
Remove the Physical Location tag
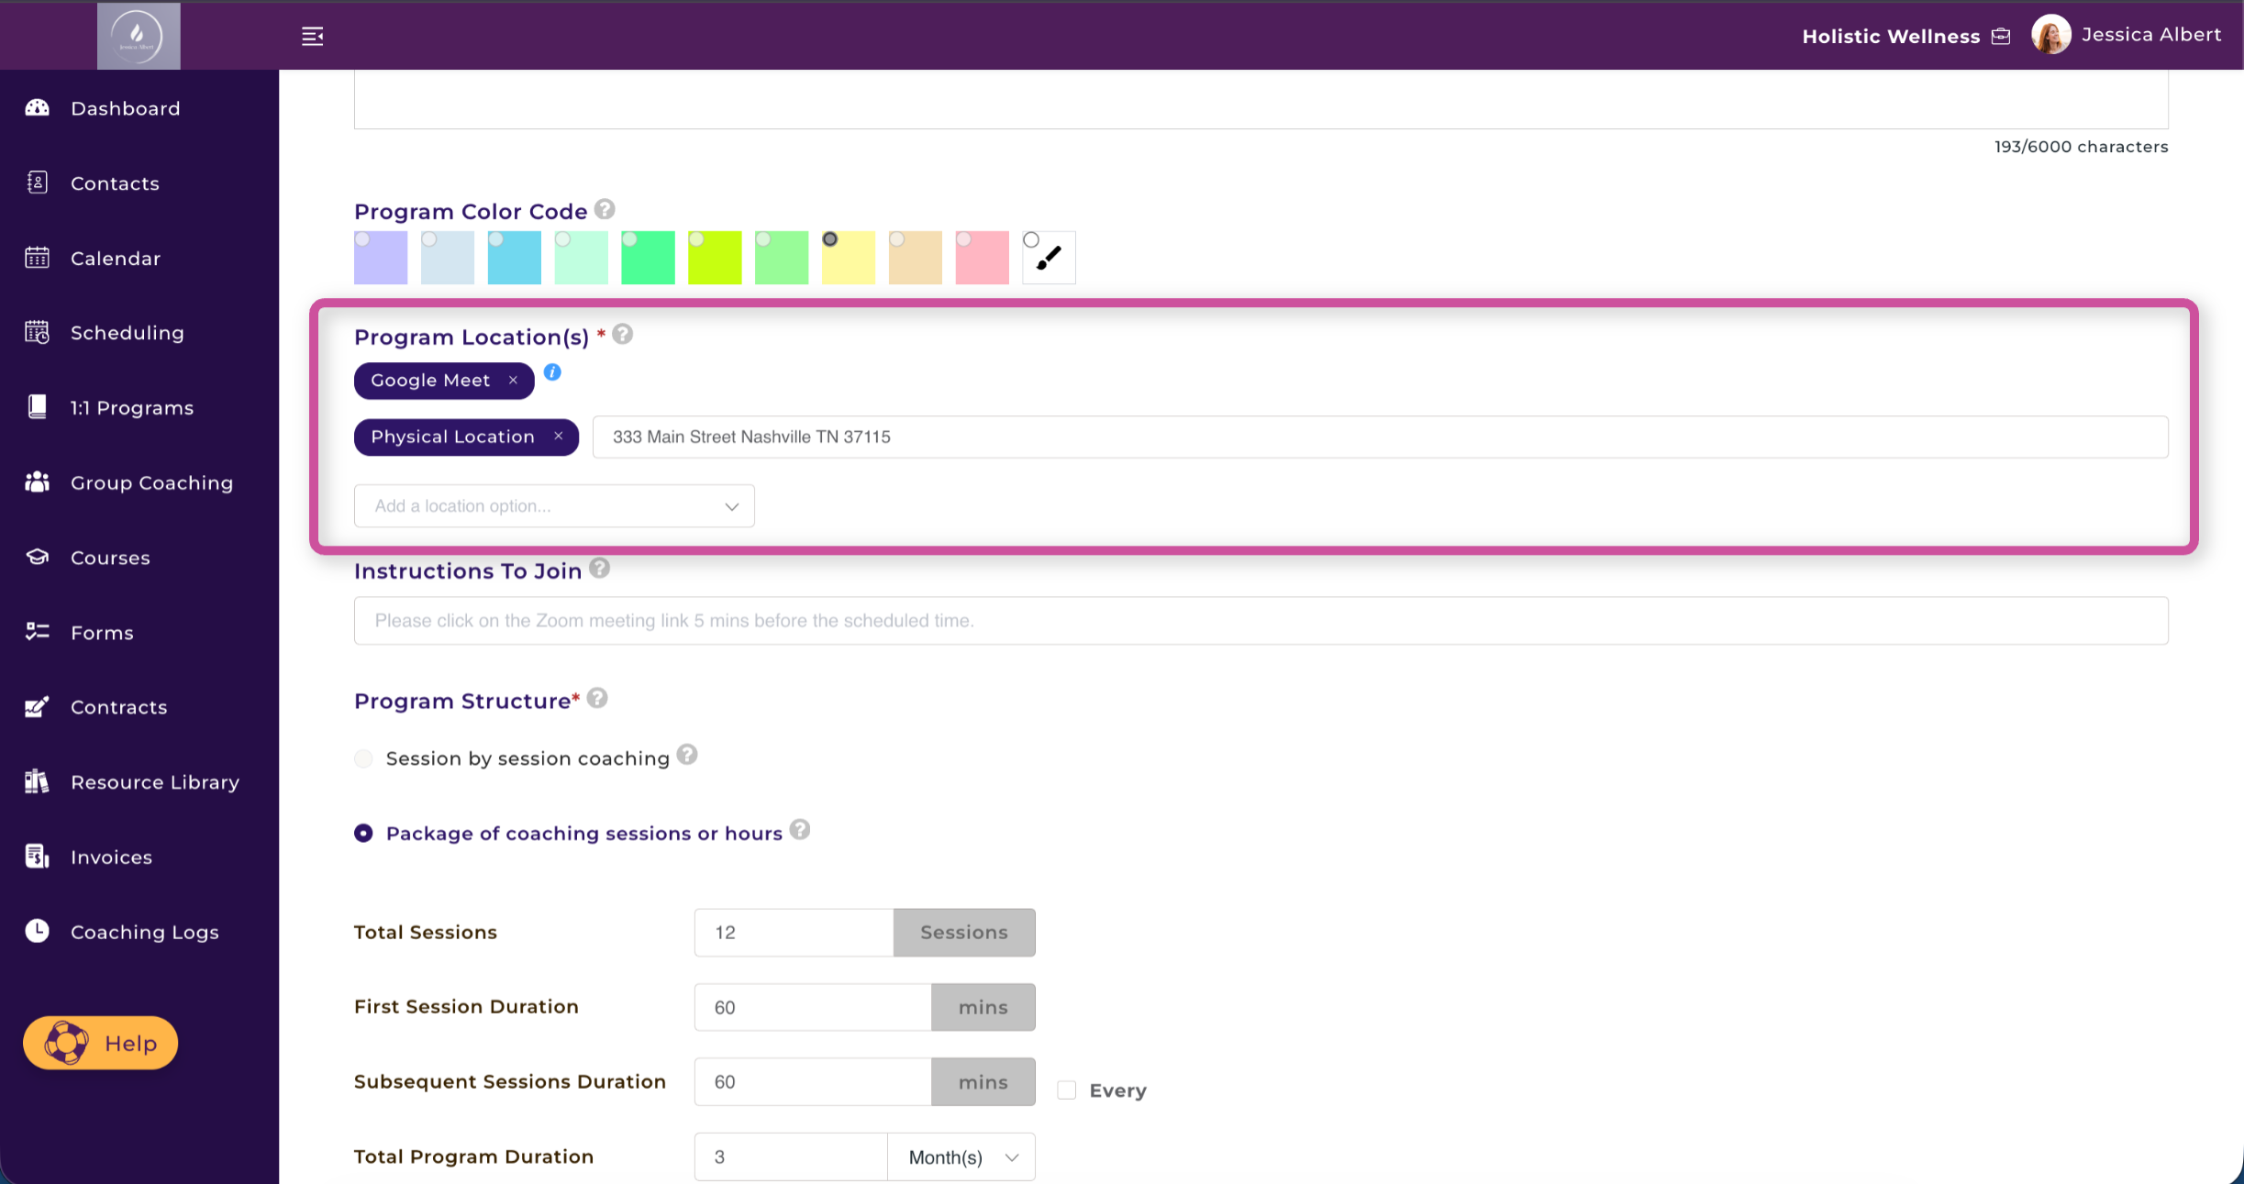pyautogui.click(x=559, y=437)
